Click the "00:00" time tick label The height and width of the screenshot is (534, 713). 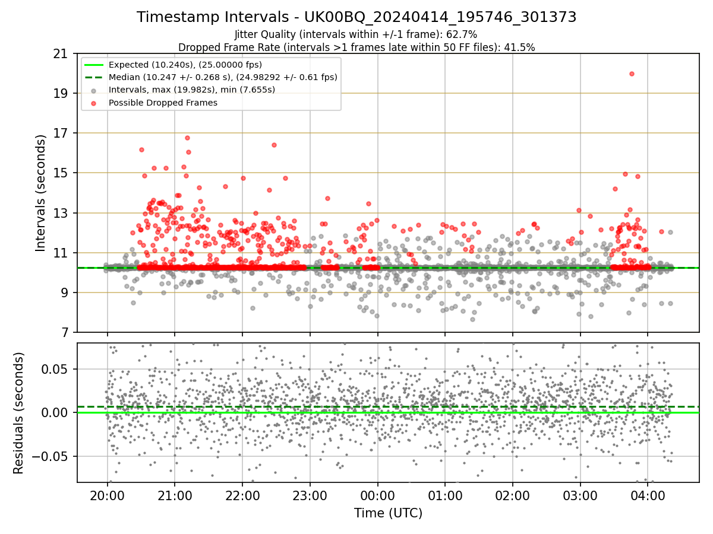pos(377,495)
